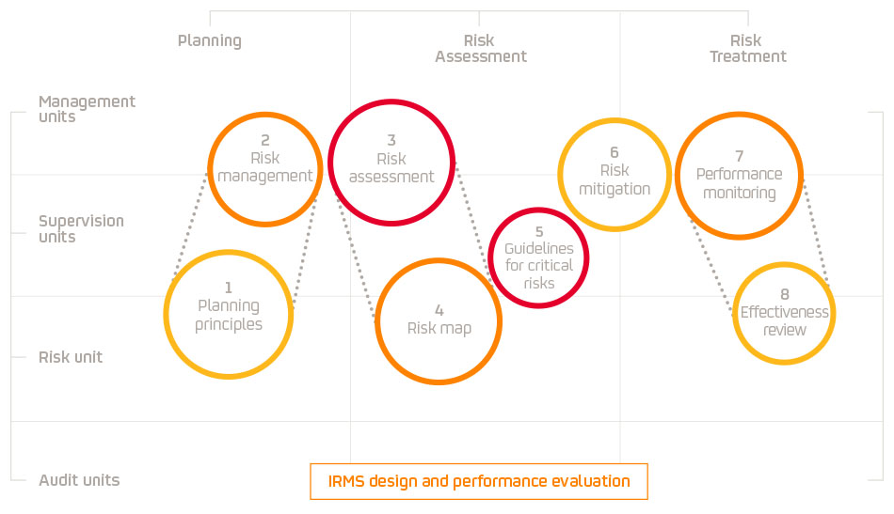The height and width of the screenshot is (514, 894).
Task: Click IRMS design and performance evaluation box
Action: point(479,481)
